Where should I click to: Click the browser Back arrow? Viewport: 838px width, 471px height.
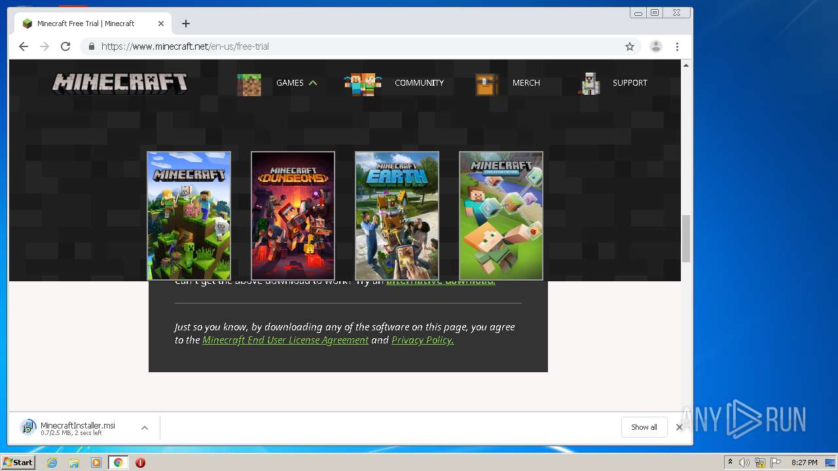pos(24,46)
